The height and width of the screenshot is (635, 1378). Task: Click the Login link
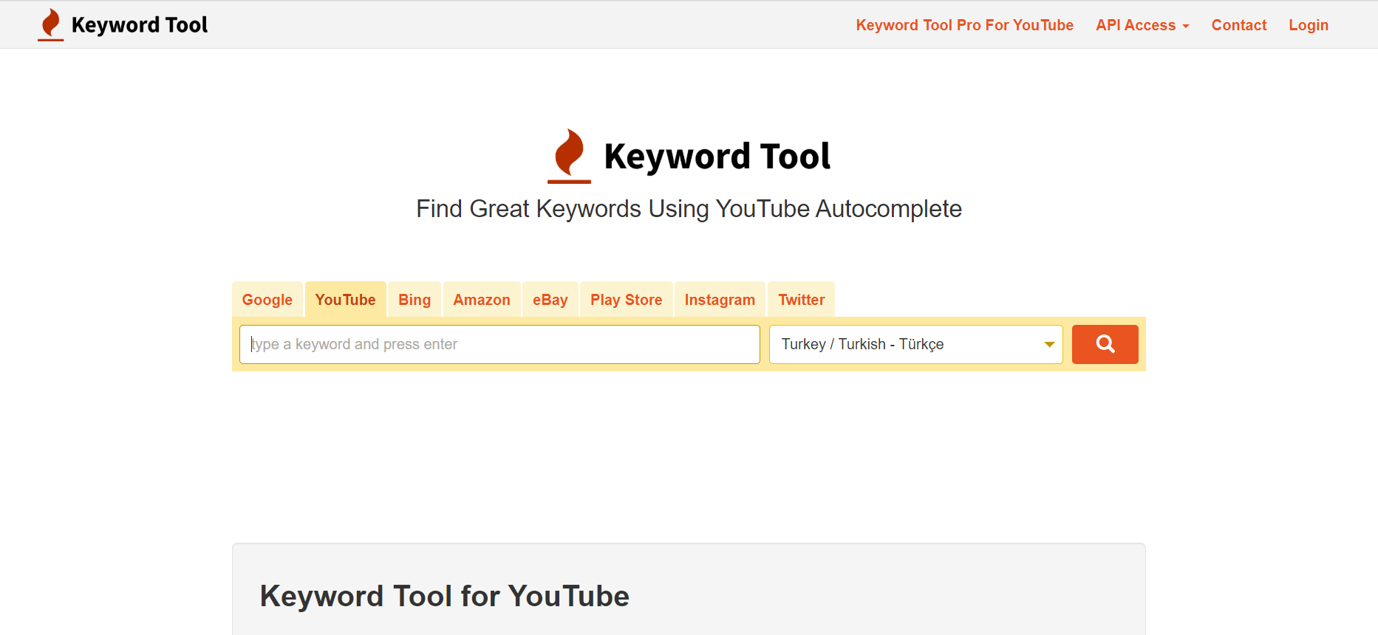(x=1309, y=25)
